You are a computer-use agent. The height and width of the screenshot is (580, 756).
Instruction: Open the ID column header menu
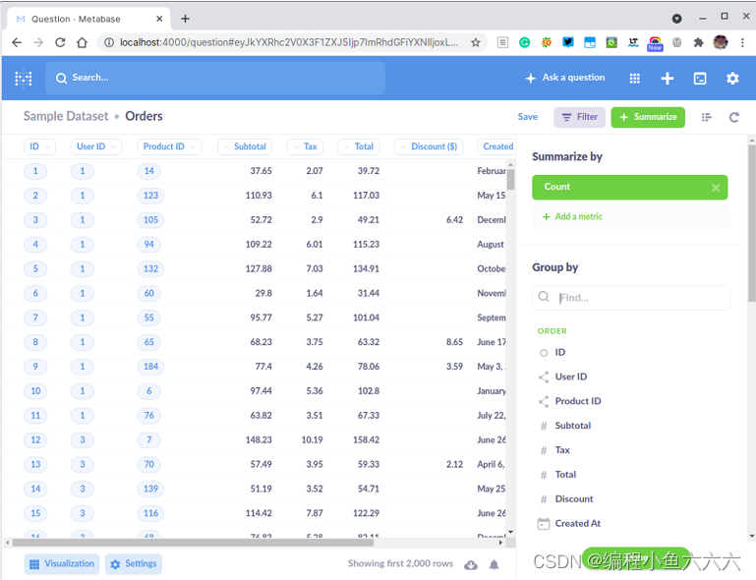point(39,146)
